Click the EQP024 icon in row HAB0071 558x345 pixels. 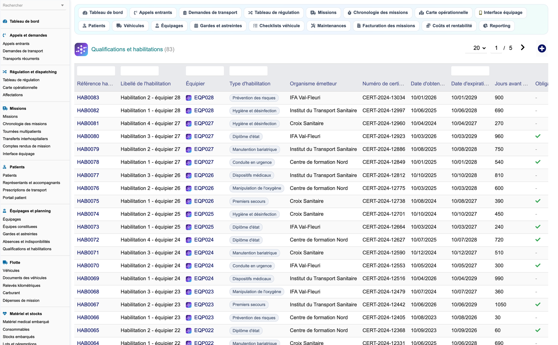point(189,253)
